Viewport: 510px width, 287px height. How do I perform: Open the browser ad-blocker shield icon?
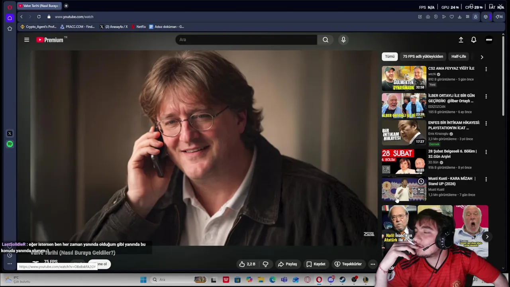point(436,17)
